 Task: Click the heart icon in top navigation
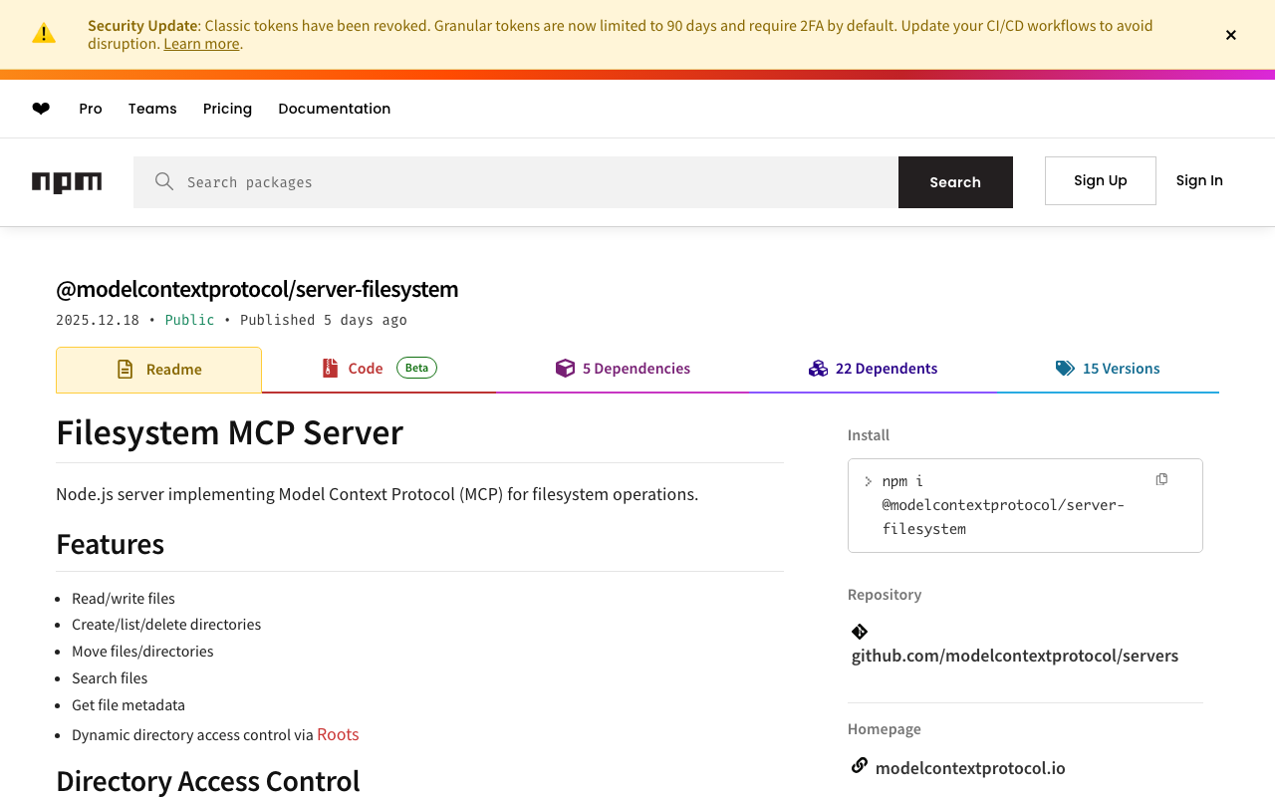(x=41, y=109)
